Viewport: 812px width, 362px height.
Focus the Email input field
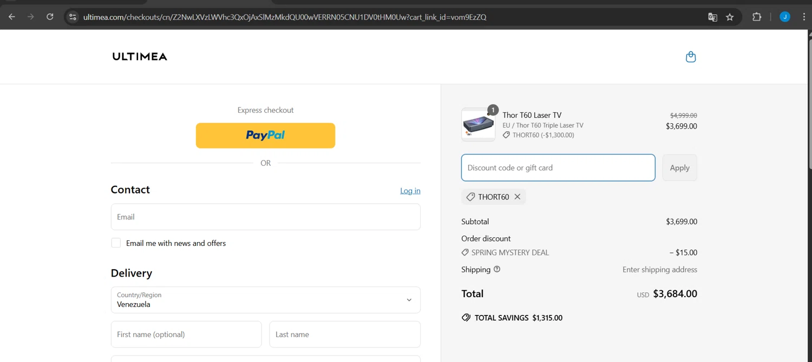265,217
